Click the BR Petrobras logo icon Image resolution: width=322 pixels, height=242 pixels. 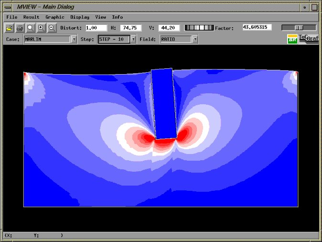(292, 39)
